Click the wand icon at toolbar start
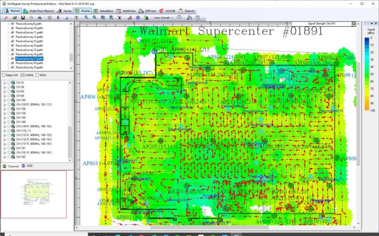Image resolution: width=379 pixels, height=236 pixels. click(6, 18)
